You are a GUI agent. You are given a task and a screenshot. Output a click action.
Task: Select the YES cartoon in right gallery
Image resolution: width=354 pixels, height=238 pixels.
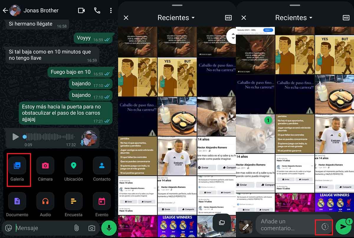335,55
